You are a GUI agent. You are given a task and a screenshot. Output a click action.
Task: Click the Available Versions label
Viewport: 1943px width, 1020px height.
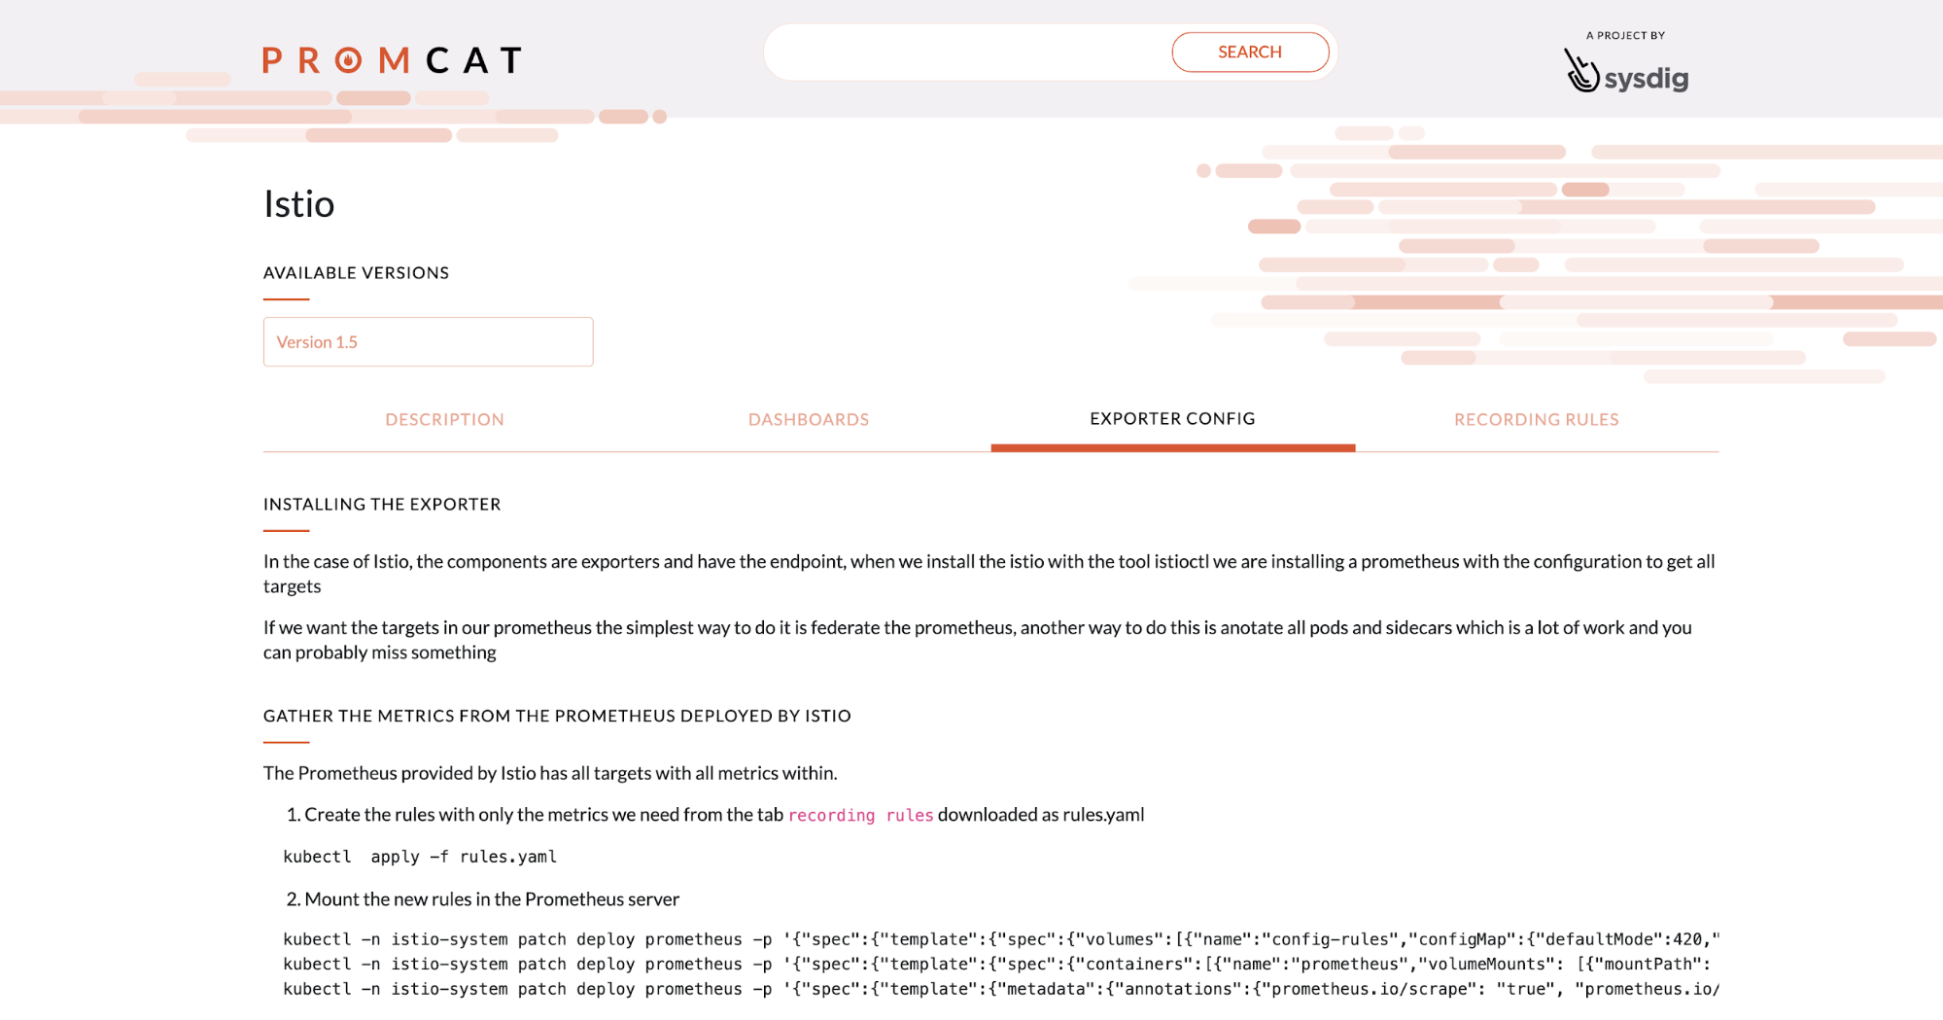pyautogui.click(x=356, y=273)
